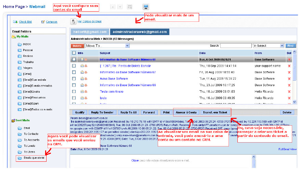Tick the select-all checkbox in header row

pos(74,53)
